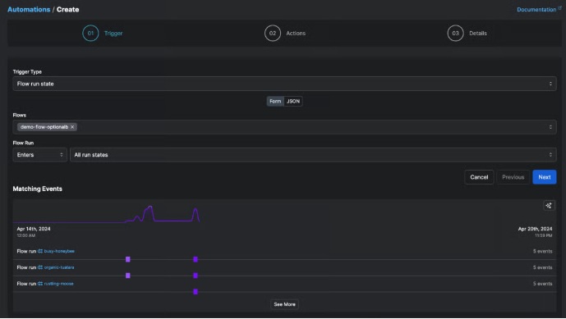Click the Next button
The image size is (566, 319).
click(x=545, y=177)
